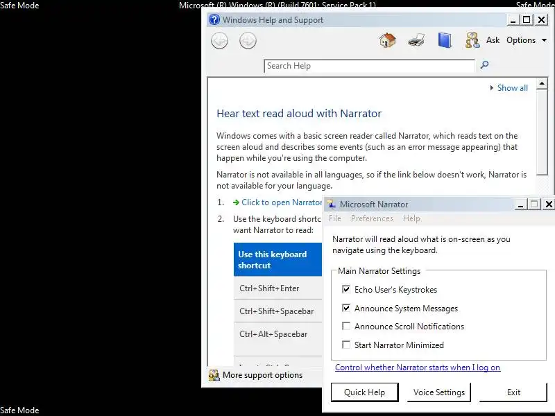Open Help and Support home page icon
This screenshot has height=416, width=555.
(388, 40)
